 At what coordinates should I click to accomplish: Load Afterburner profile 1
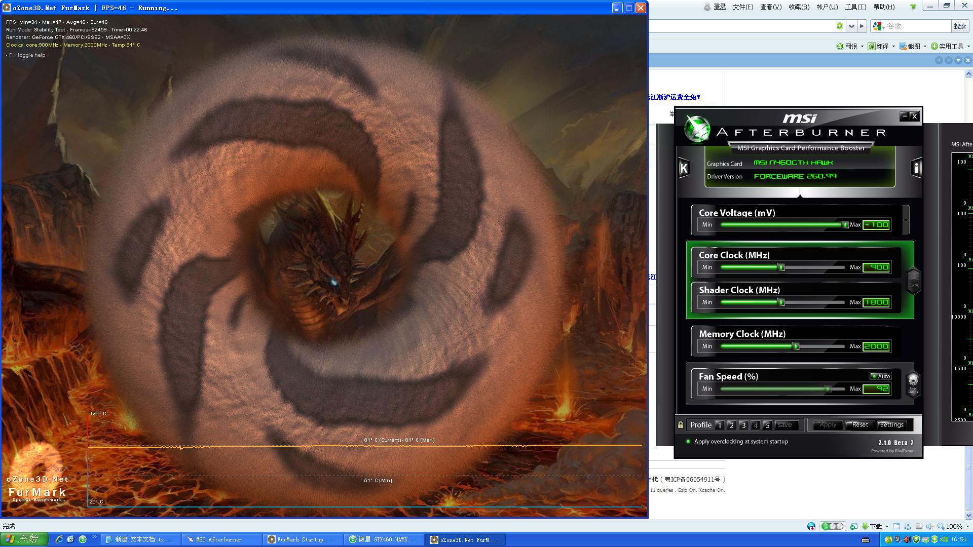point(720,425)
